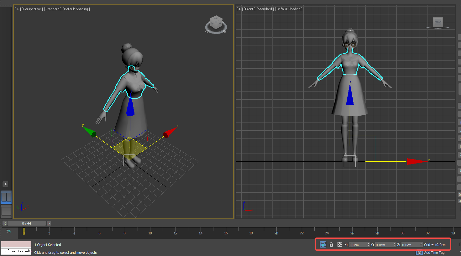Image resolution: width=461 pixels, height=256 pixels.
Task: Open the Mini Curve Editor icon
Action: click(x=9, y=231)
